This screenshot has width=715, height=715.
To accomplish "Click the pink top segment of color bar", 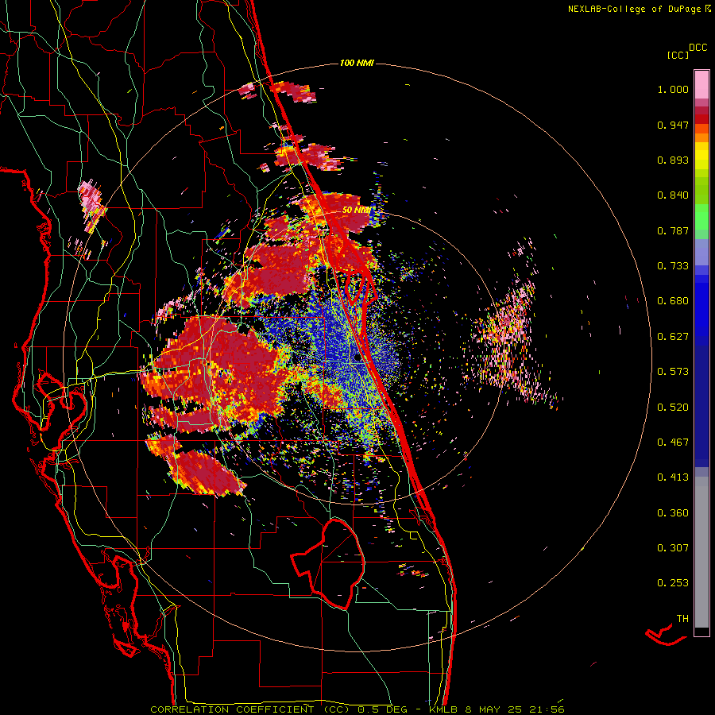I will point(701,85).
